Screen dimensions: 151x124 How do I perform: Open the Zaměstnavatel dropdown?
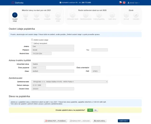[70, 82]
